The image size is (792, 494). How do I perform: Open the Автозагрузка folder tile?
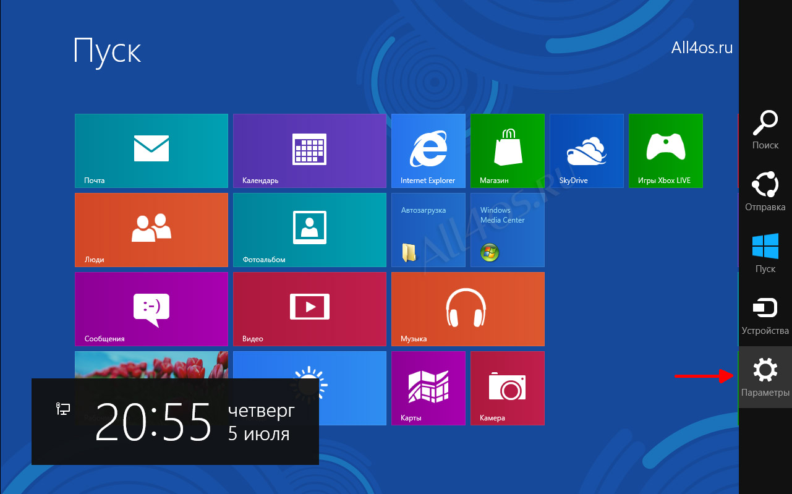(428, 230)
